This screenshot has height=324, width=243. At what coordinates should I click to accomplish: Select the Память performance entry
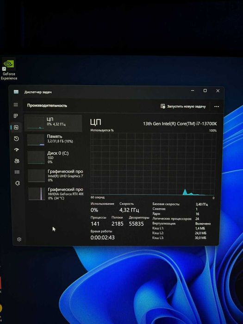point(54,139)
